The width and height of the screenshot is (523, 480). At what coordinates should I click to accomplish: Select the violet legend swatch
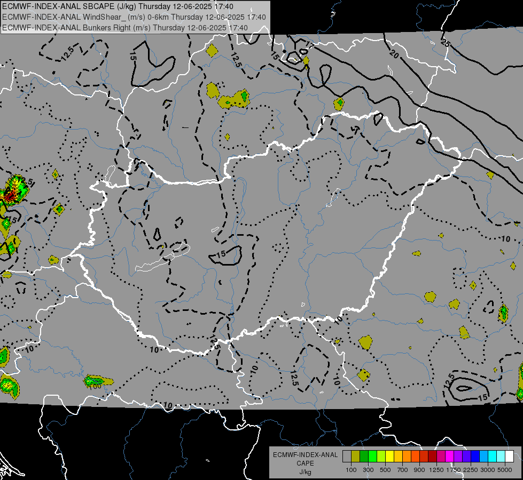[x=458, y=457]
